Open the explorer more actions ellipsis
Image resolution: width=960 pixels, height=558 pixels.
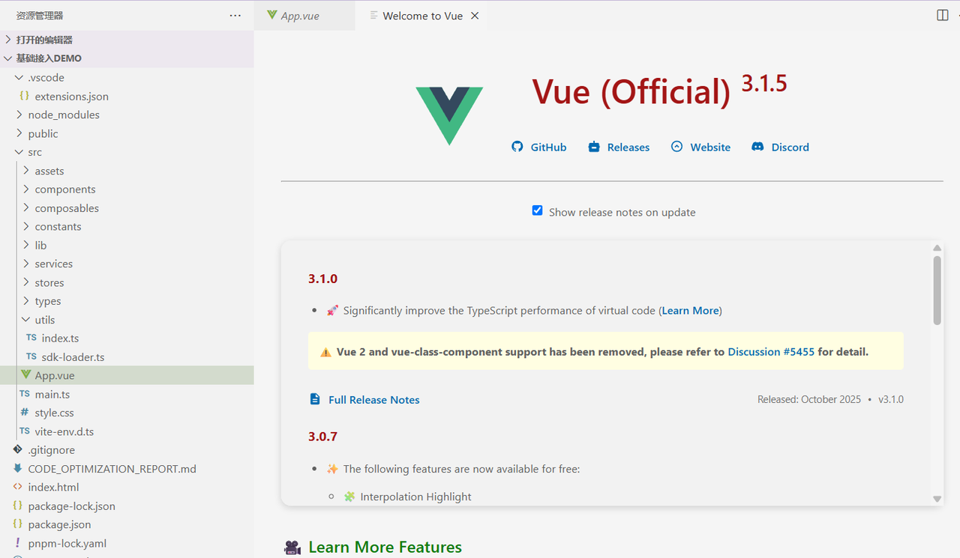tap(235, 16)
